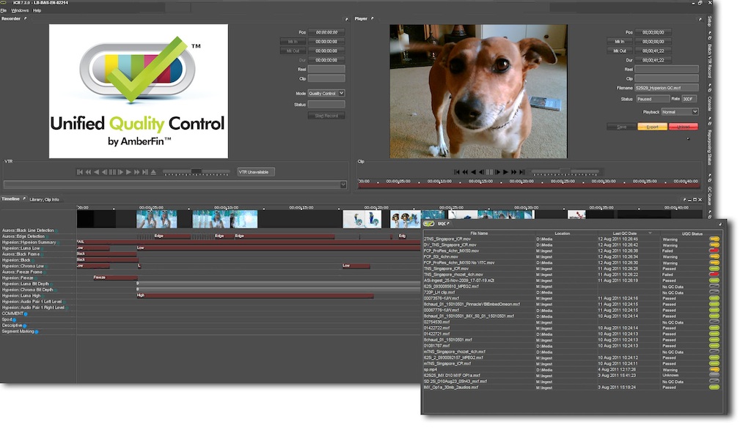Toggle the Spot track blue marker
The height and width of the screenshot is (435, 751).
[15, 320]
